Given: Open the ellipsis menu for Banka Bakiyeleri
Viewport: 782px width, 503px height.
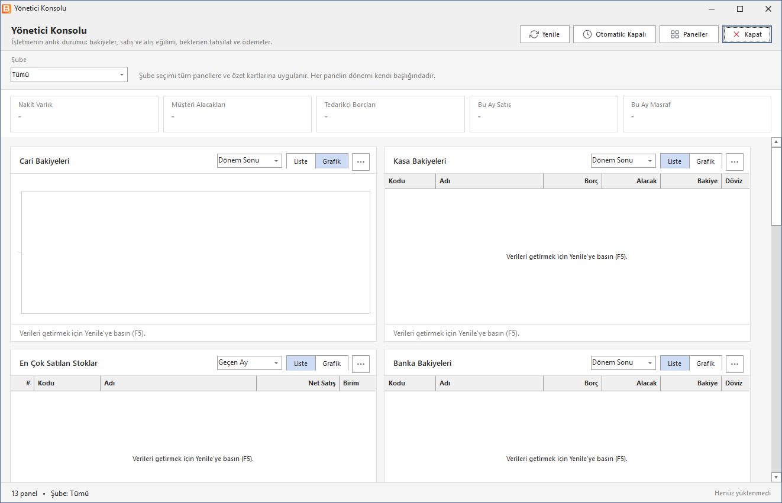Looking at the screenshot, I should [x=735, y=364].
